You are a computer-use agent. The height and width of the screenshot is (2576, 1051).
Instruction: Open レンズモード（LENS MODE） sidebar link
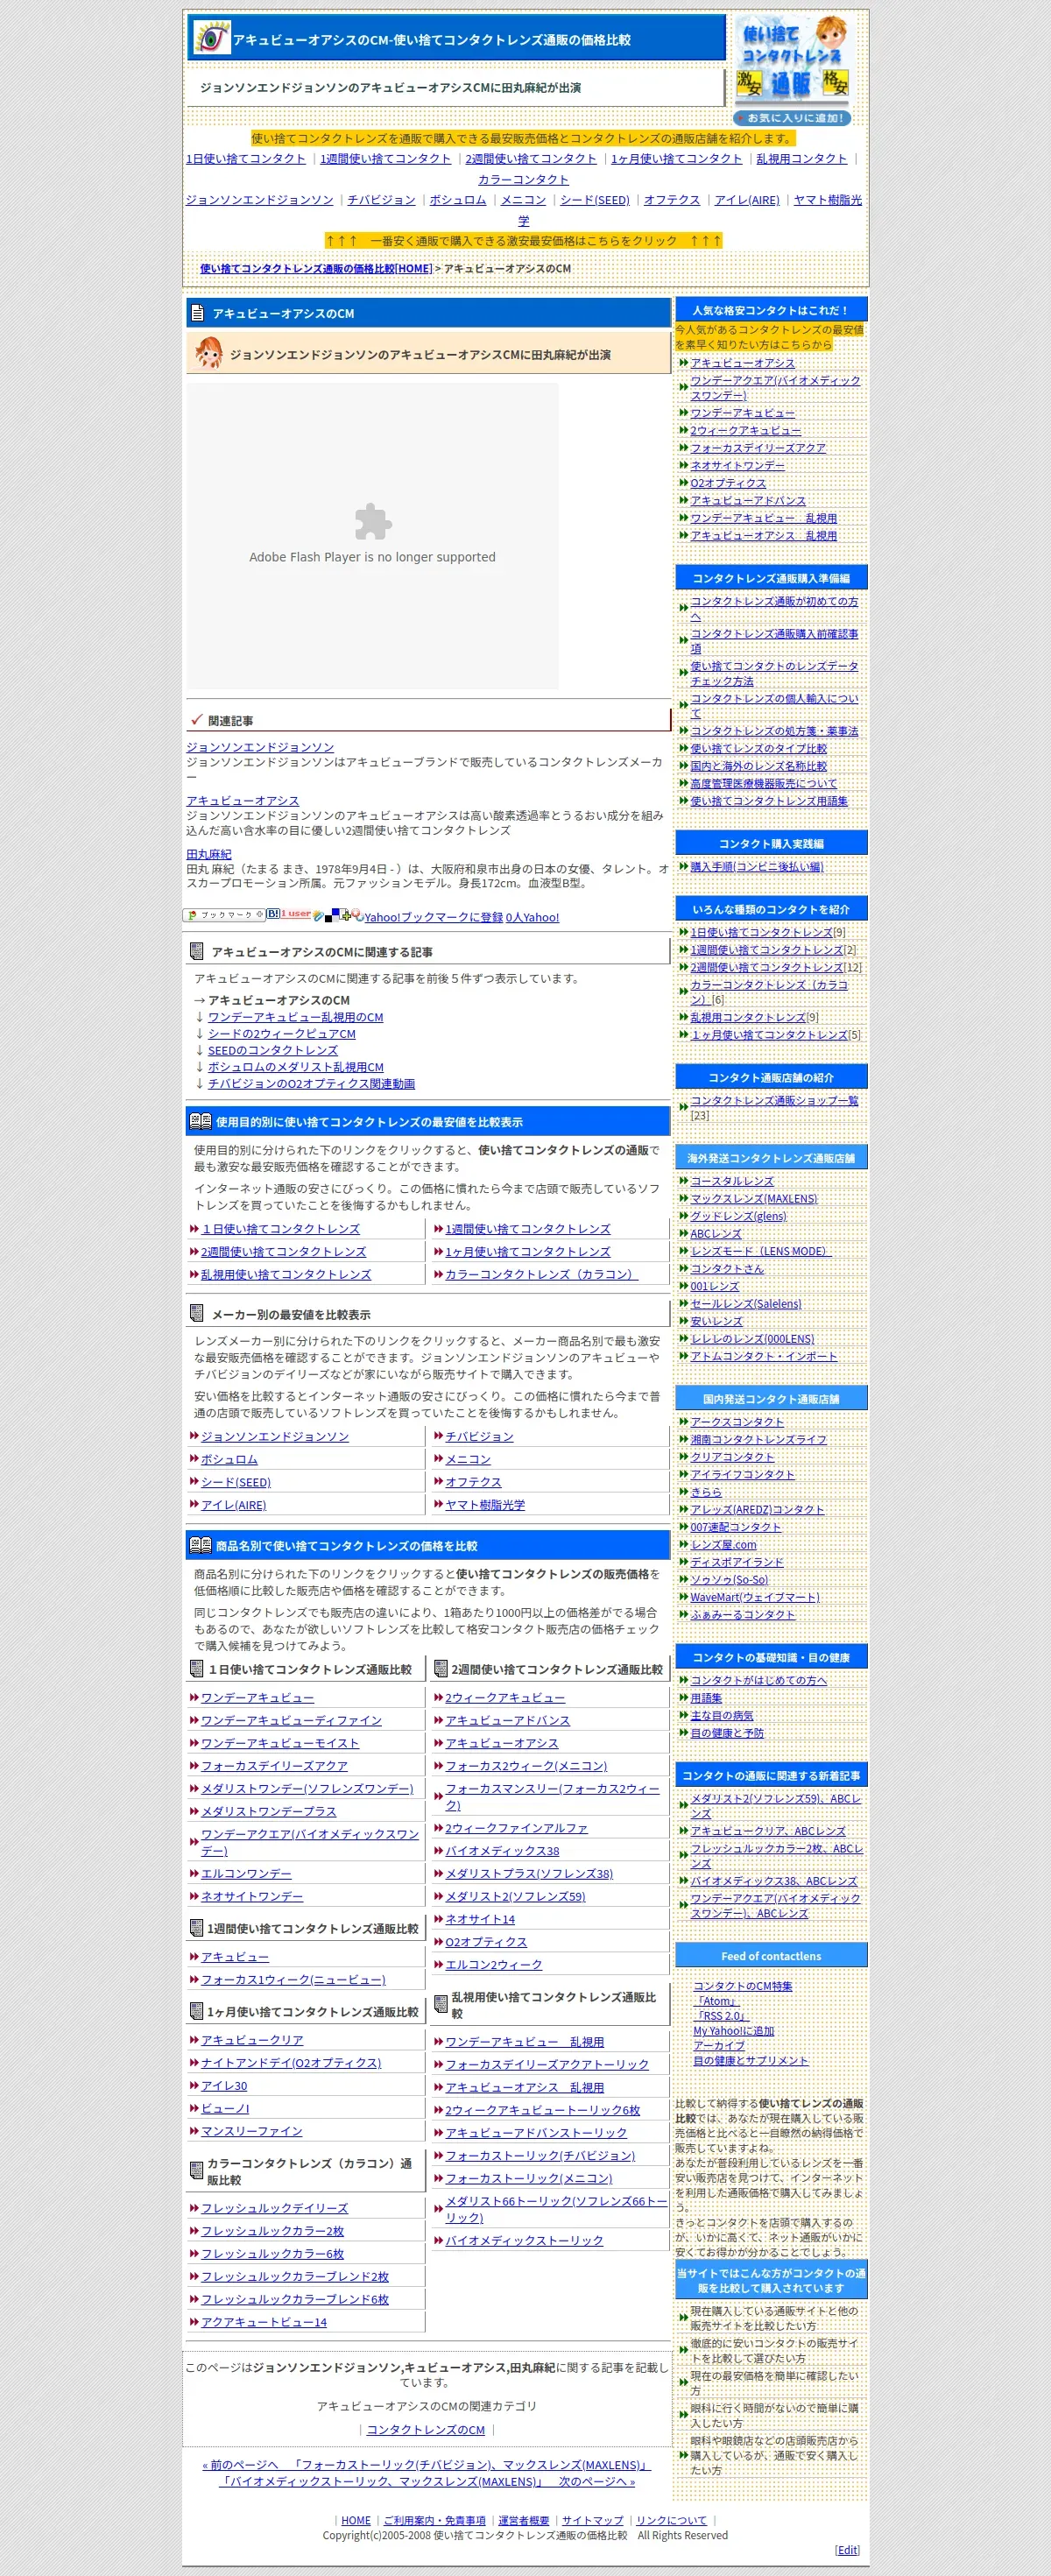point(760,1251)
